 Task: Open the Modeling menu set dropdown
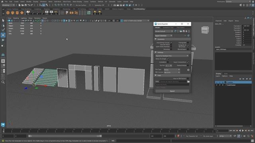tap(8, 5)
